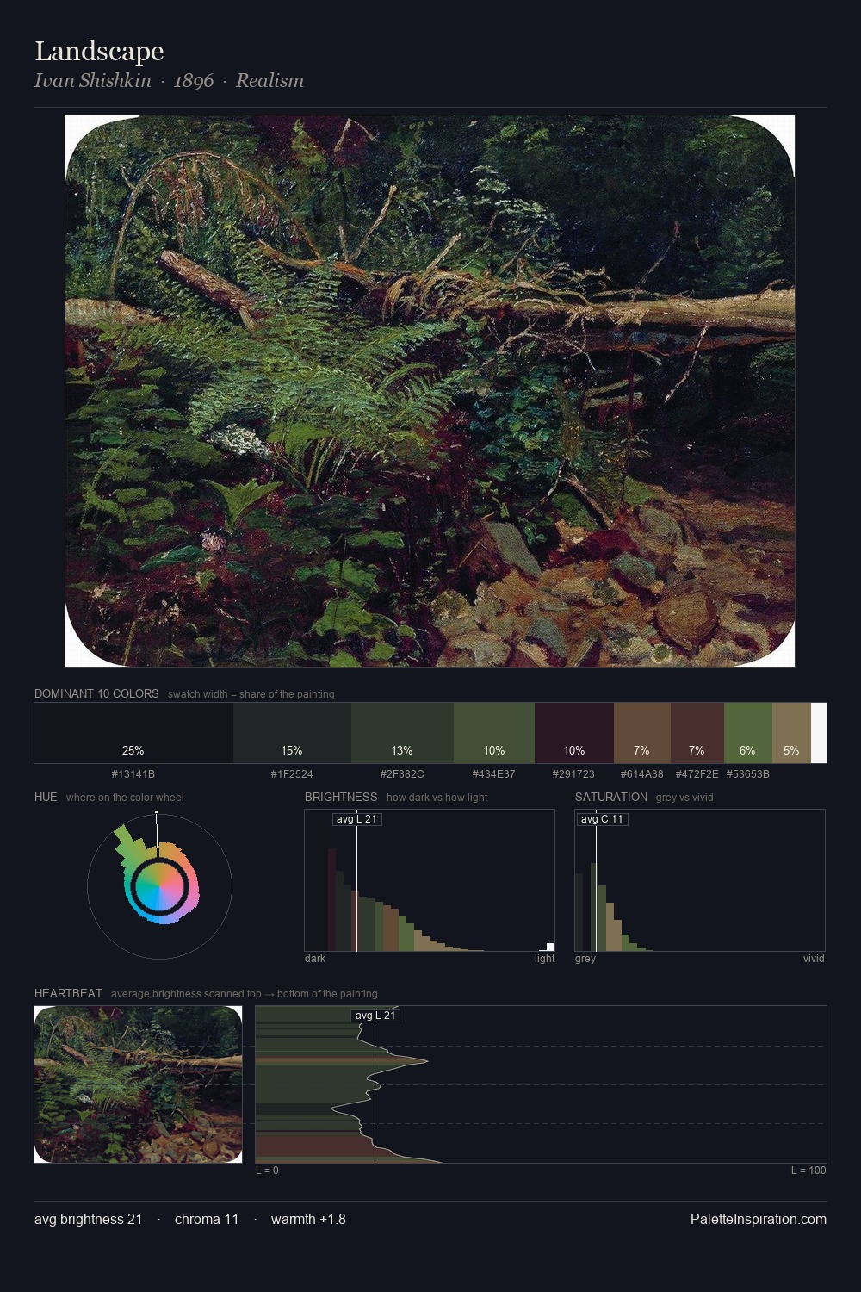Click the brown #614A38 swatch
The width and height of the screenshot is (861, 1292).
coord(642,733)
